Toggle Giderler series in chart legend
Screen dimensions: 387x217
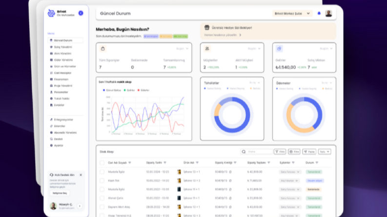(x=143, y=90)
